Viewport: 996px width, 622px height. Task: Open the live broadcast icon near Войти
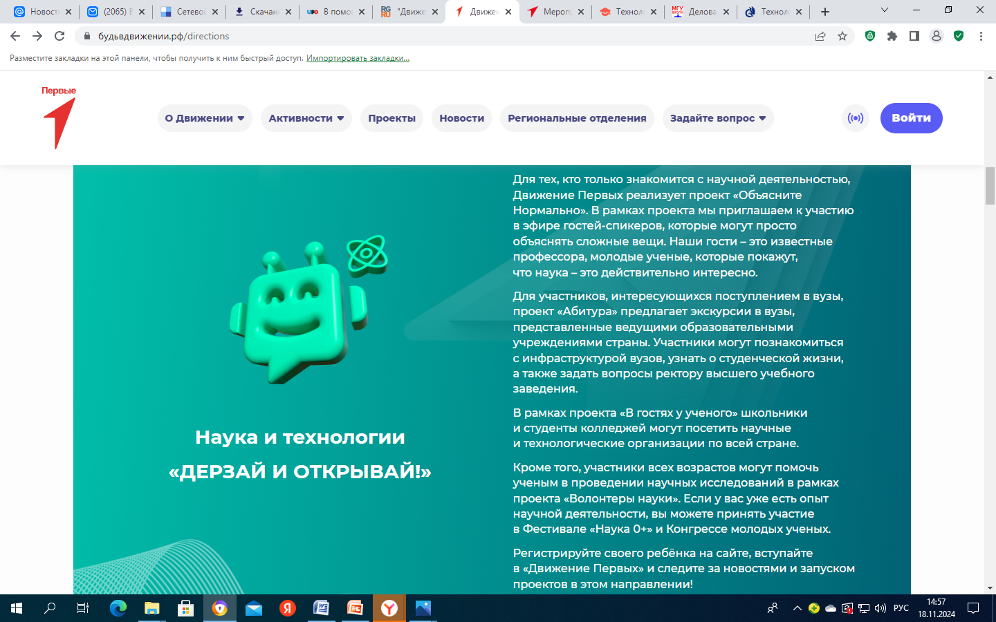tap(856, 118)
